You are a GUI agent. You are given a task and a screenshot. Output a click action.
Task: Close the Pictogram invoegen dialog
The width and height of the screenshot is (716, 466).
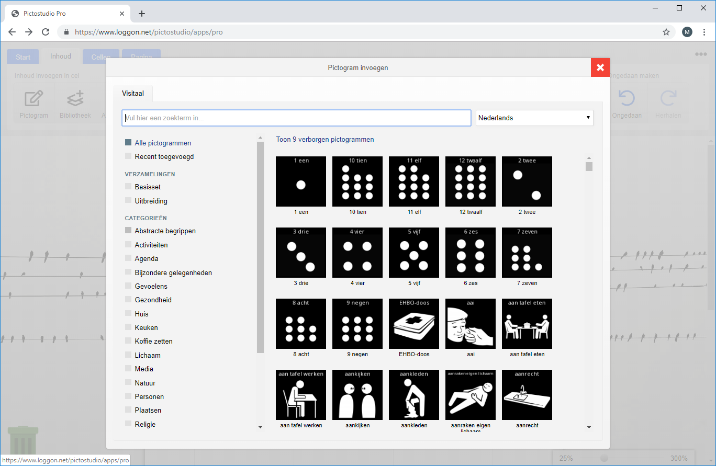coord(600,67)
